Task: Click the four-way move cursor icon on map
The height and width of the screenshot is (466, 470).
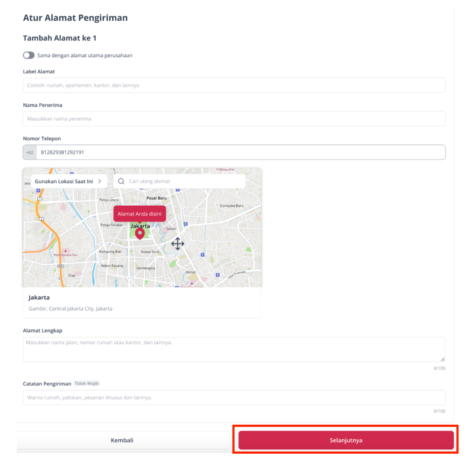Action: [178, 244]
